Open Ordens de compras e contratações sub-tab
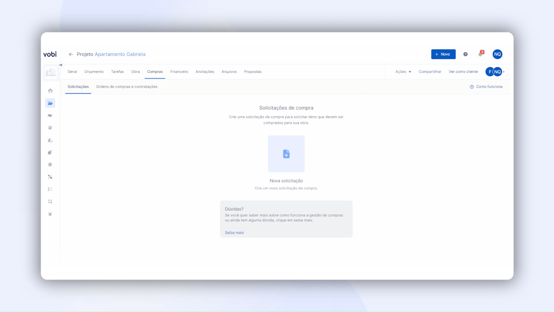This screenshot has width=554, height=312. [x=127, y=87]
